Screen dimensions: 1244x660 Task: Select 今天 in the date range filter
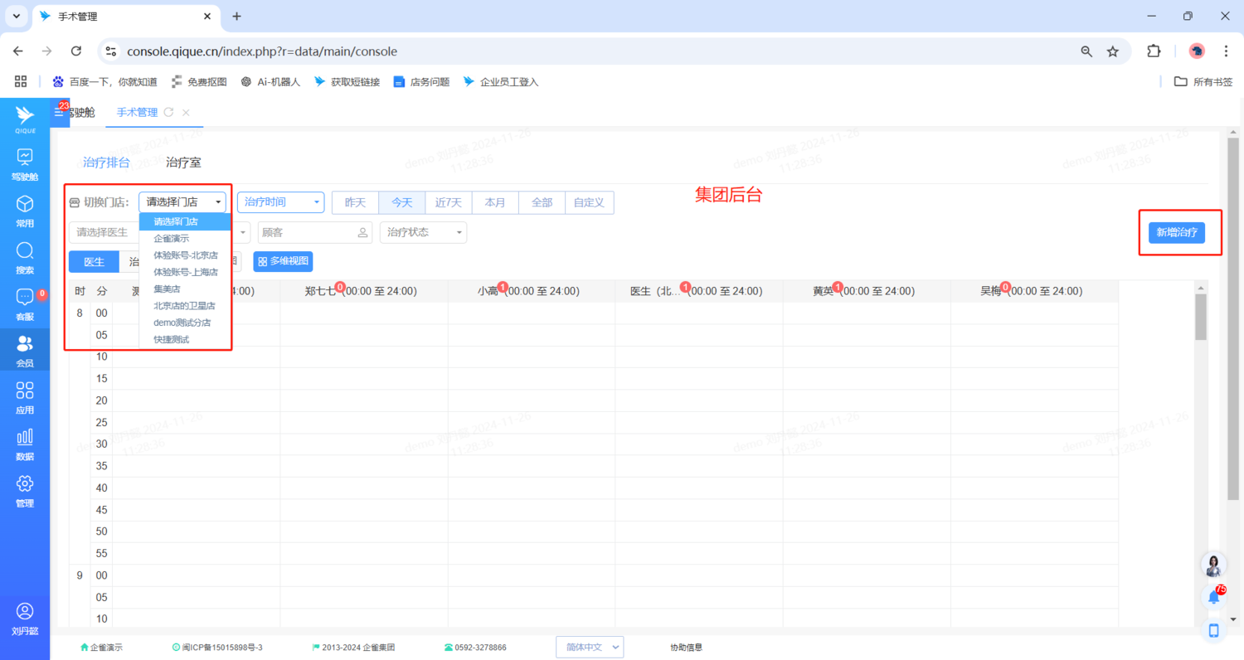point(402,202)
